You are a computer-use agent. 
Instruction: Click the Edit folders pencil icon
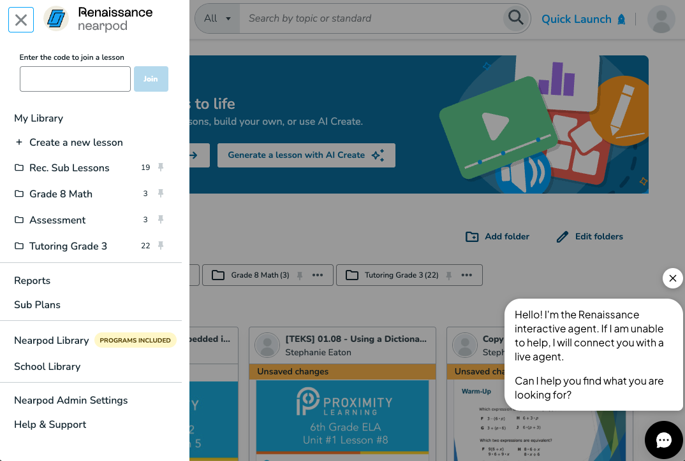[563, 237]
